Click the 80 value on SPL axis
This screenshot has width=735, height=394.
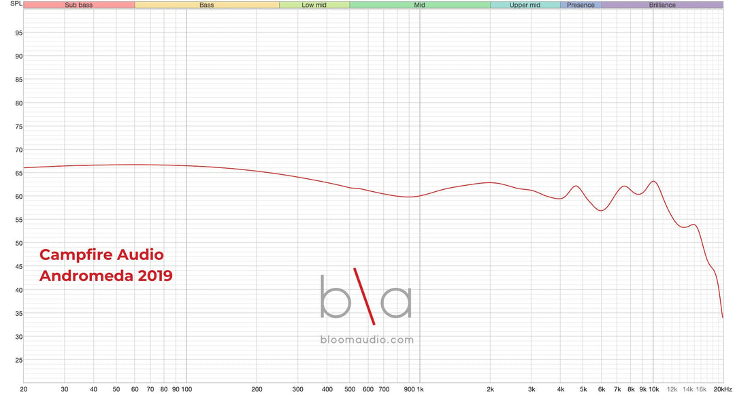[19, 103]
